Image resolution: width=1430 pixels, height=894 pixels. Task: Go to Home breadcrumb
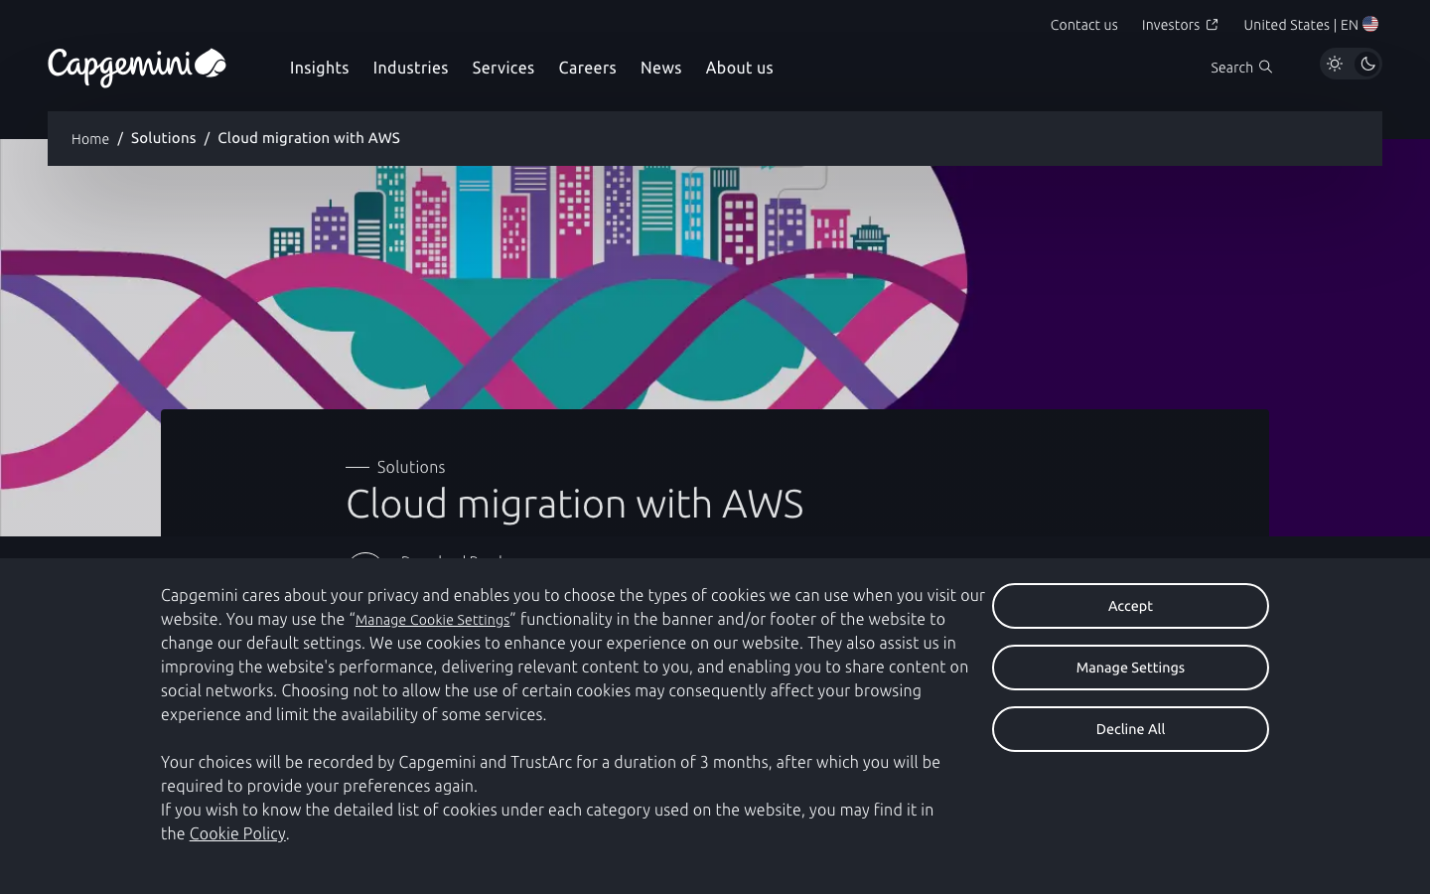(90, 139)
